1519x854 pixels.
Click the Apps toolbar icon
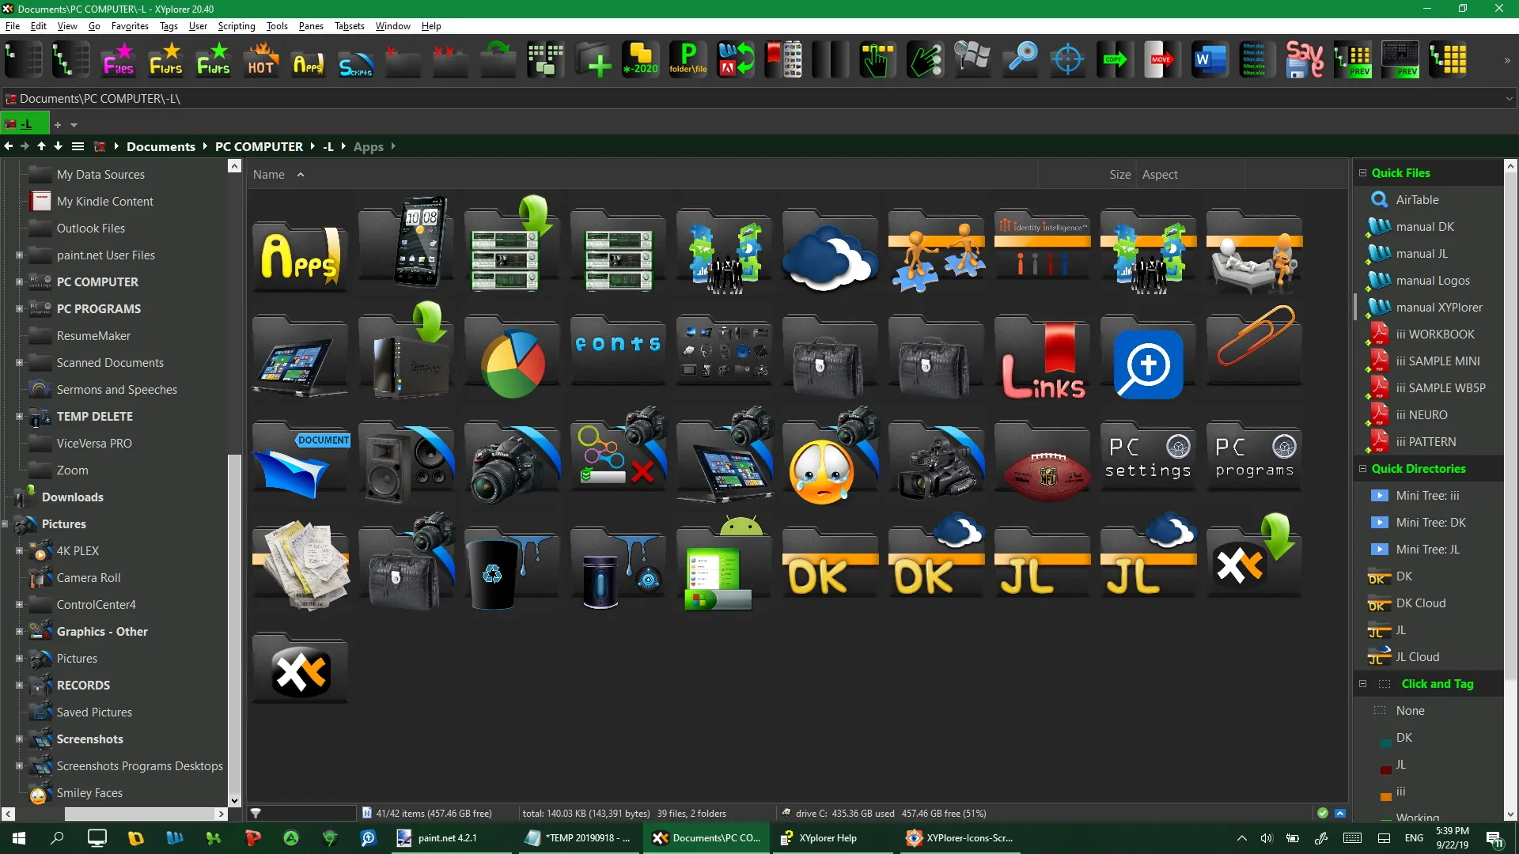click(x=308, y=59)
